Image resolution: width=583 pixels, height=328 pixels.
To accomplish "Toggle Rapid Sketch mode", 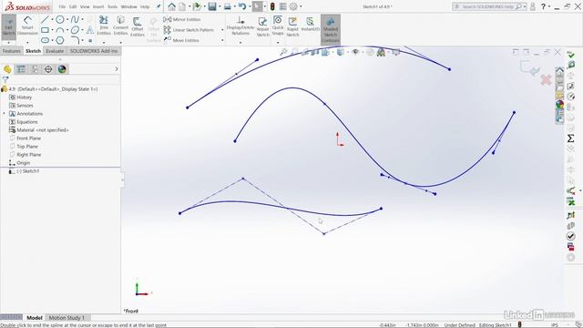I will (x=292, y=26).
